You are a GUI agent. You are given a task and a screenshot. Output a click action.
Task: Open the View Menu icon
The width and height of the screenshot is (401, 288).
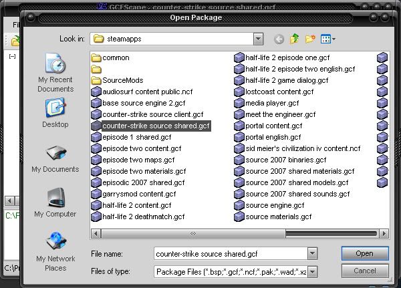coord(327,39)
